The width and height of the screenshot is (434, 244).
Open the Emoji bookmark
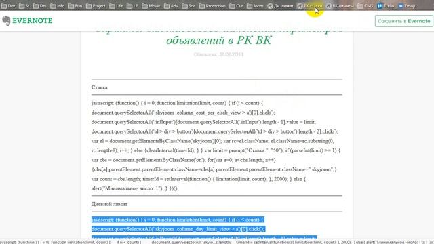click(407, 6)
